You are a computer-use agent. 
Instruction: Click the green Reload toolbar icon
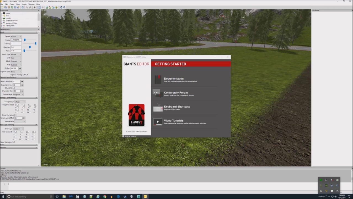pos(12,7)
